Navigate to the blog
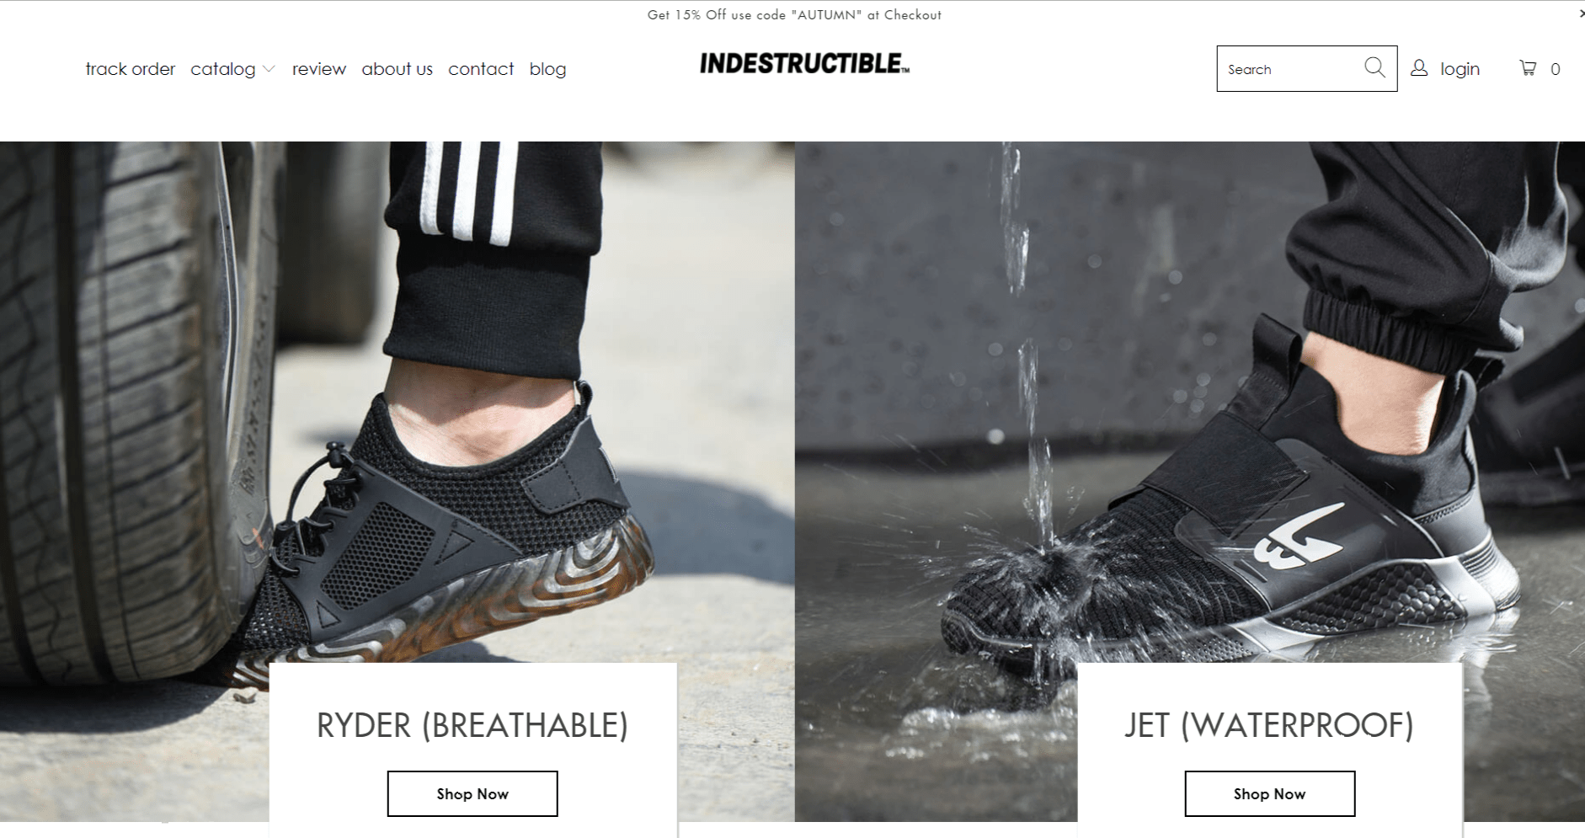The height and width of the screenshot is (838, 1585). pyautogui.click(x=547, y=69)
